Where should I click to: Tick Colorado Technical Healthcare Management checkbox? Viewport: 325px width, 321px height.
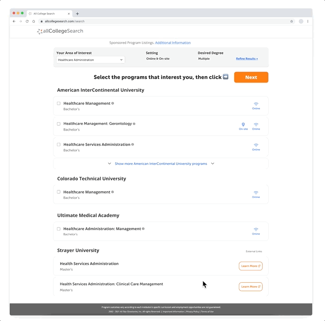pos(59,192)
